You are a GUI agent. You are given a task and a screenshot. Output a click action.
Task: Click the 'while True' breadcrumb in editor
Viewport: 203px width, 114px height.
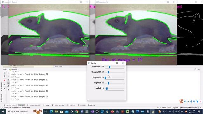[x=58, y=66]
